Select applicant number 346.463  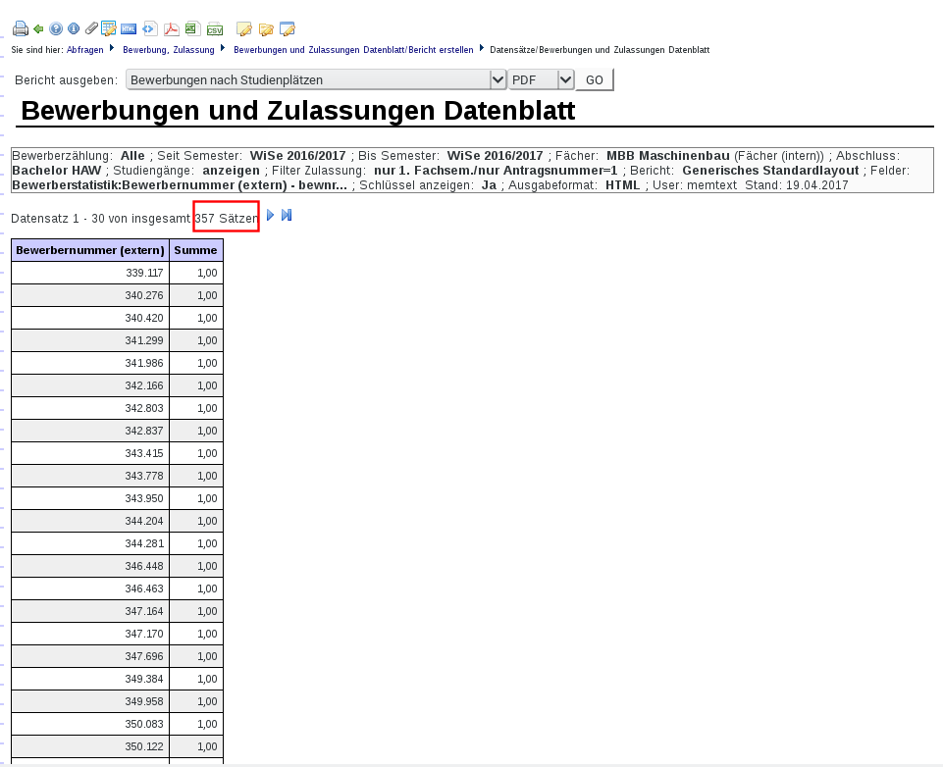(x=144, y=588)
